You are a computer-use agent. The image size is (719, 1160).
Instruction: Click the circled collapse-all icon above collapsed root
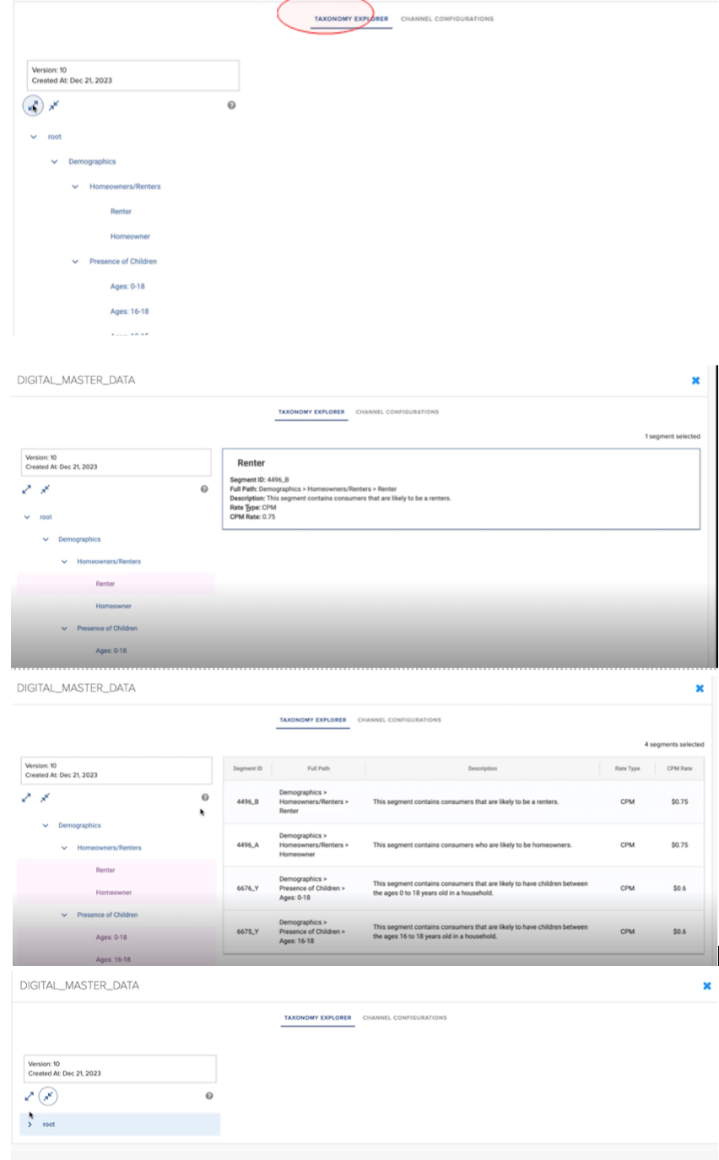pyautogui.click(x=48, y=1096)
